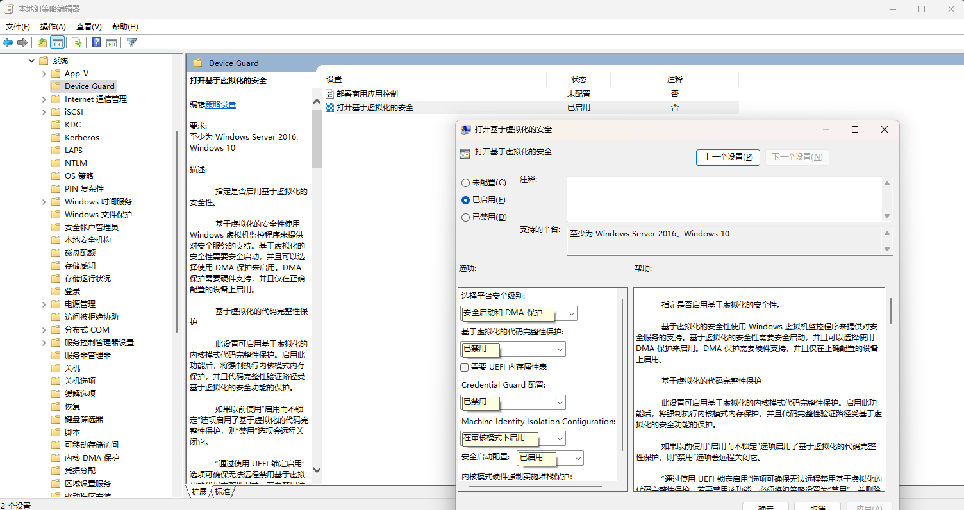Click the up-one-level folder icon
Screen dimensions: 964x510
[x=42, y=43]
